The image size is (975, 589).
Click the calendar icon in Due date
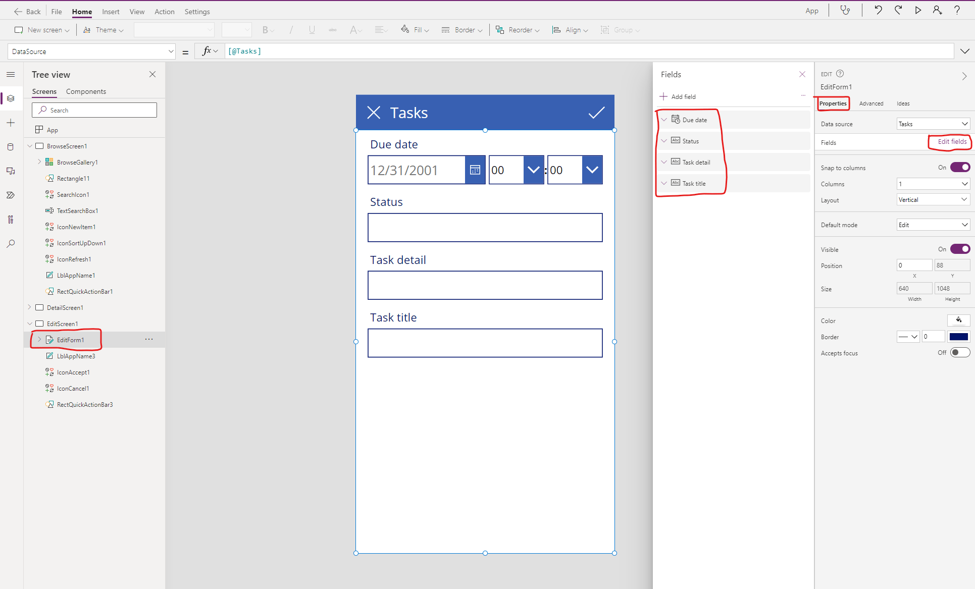click(475, 170)
